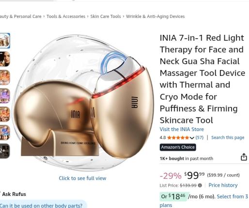Select the second thumbnail showing woman's face
The width and height of the screenshot is (249, 208).
(x=5, y=59)
